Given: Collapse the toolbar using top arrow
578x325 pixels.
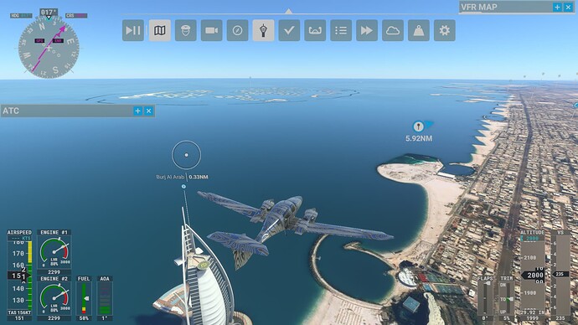Looking at the screenshot, I should click(289, 12).
